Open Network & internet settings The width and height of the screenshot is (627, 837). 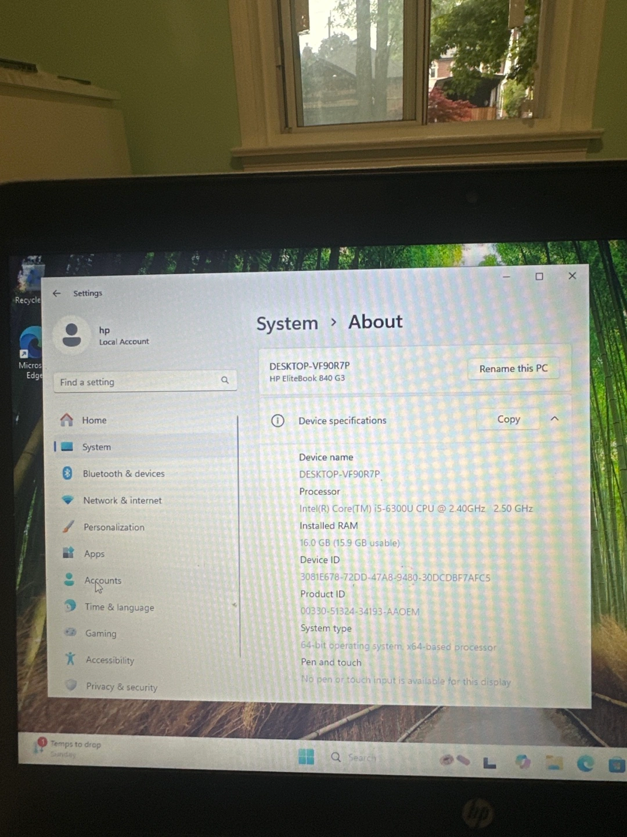pyautogui.click(x=122, y=500)
